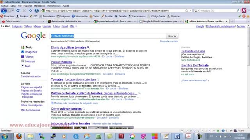
Task: Open the Resaltar toolbar menu
Action: pos(107,16)
